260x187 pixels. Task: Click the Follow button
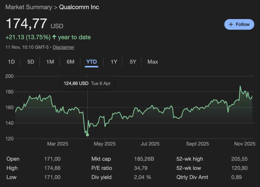[239, 24]
